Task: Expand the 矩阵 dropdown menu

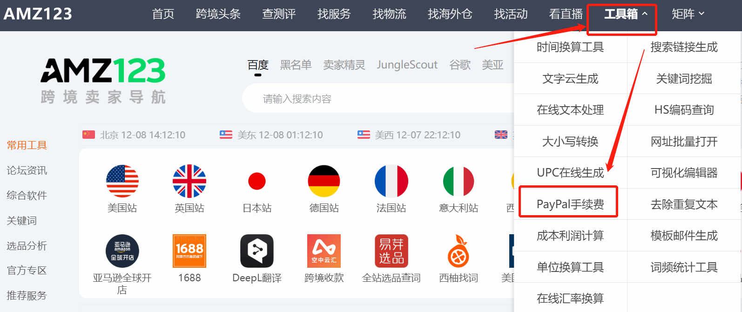Action: click(688, 14)
